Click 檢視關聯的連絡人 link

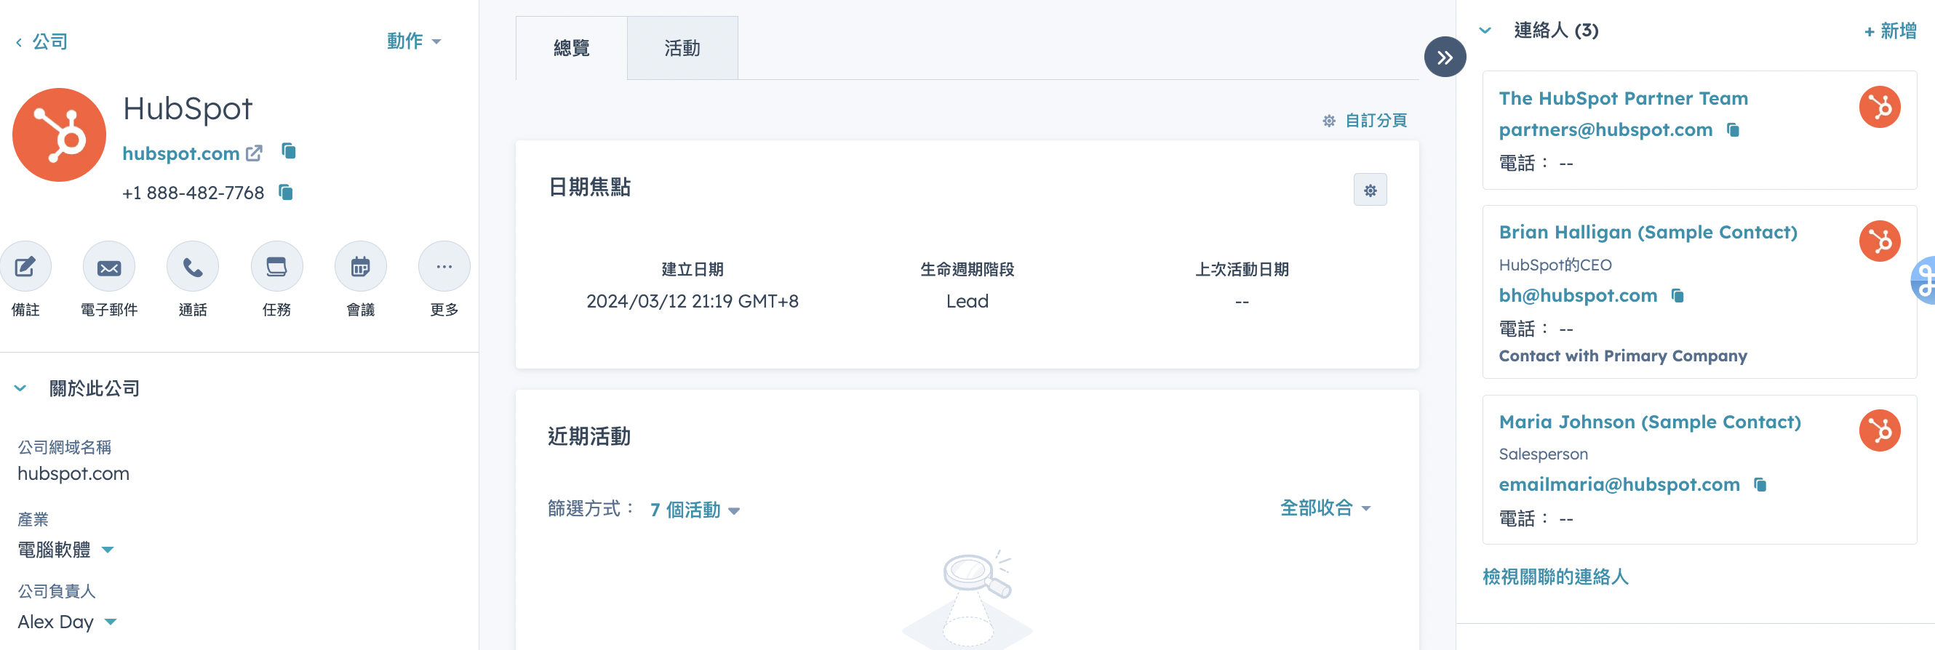[1555, 577]
